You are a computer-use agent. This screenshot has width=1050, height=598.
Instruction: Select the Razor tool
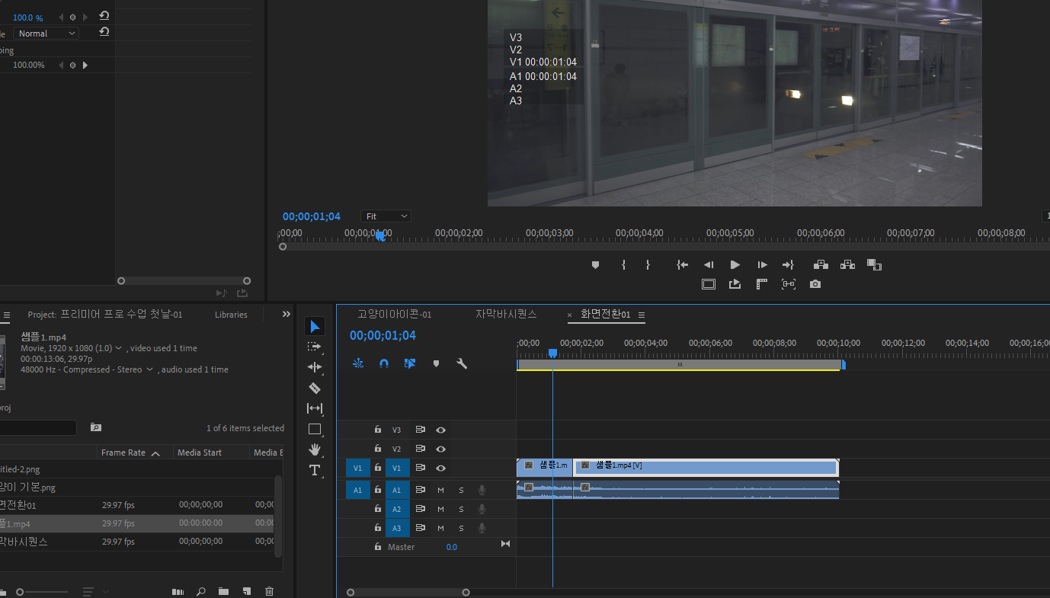pyautogui.click(x=315, y=388)
